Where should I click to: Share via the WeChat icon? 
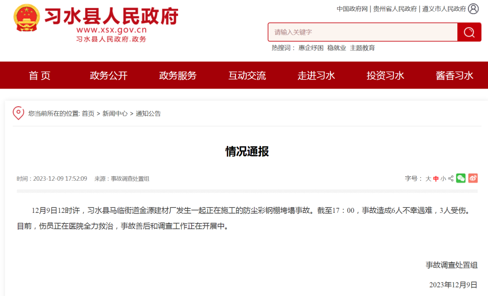click(x=460, y=179)
